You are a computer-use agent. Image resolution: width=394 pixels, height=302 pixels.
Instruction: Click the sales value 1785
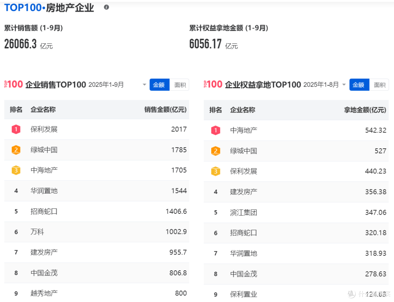(x=179, y=150)
